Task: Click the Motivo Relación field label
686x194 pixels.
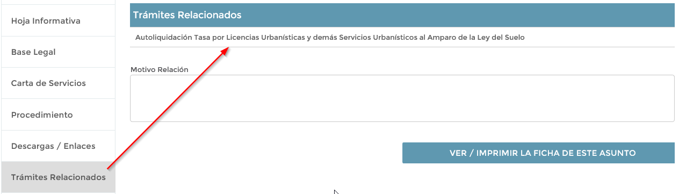Action: click(160, 69)
